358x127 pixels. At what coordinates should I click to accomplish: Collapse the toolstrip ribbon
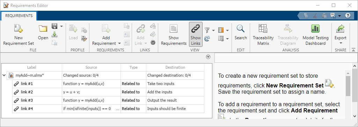353,49
